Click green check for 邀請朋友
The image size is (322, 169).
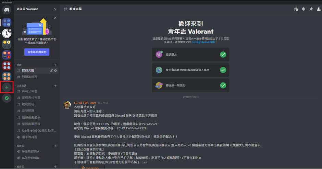point(223,54)
